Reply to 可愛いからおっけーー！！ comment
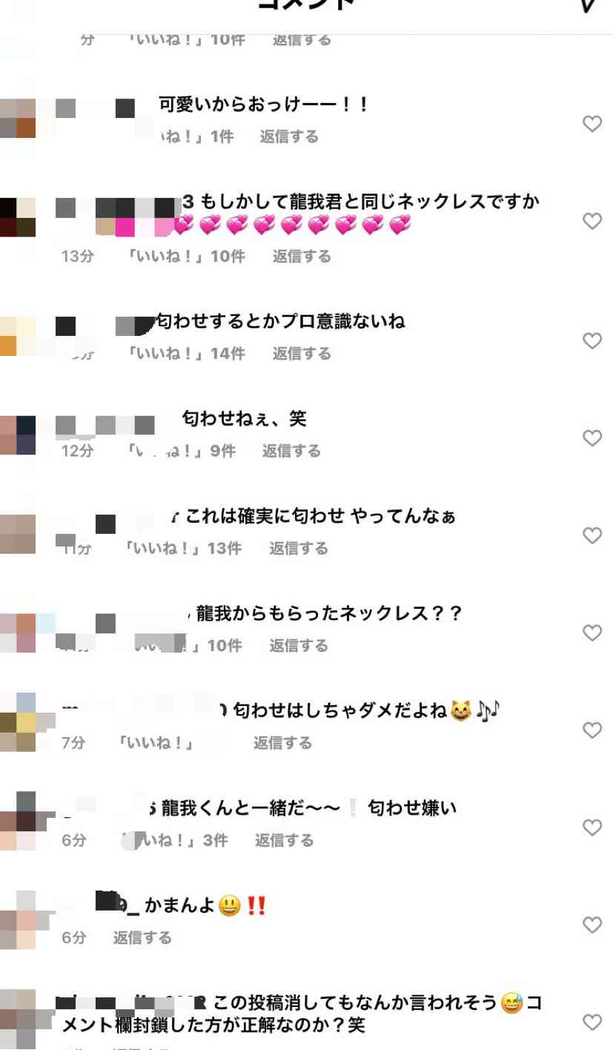The width and height of the screenshot is (613, 1050). [x=289, y=136]
